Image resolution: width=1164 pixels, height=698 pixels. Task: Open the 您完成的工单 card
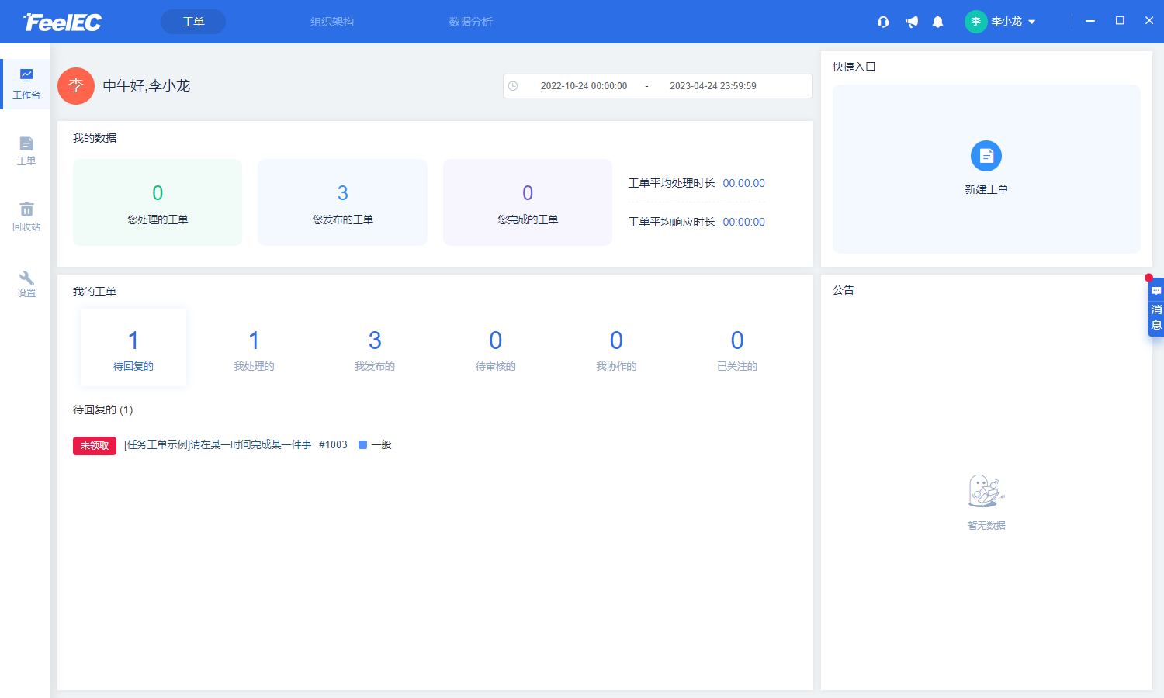click(x=528, y=202)
